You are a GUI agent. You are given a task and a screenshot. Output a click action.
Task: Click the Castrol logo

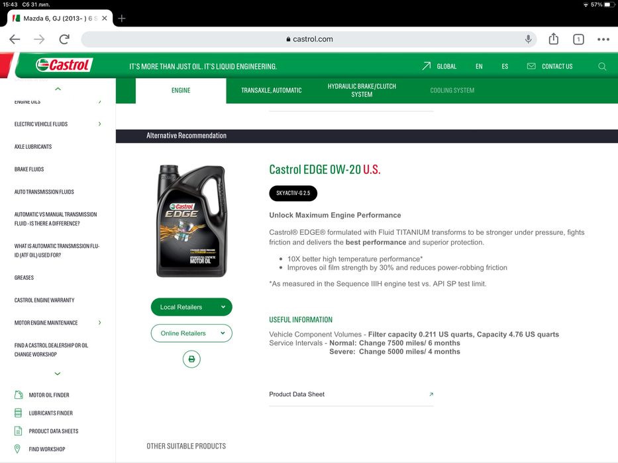tap(64, 65)
